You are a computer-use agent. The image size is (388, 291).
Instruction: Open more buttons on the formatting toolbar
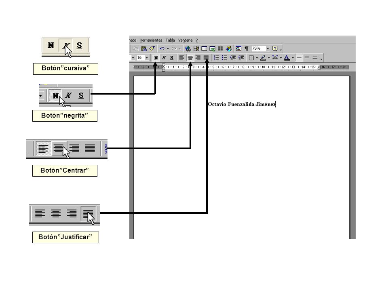coord(321,58)
